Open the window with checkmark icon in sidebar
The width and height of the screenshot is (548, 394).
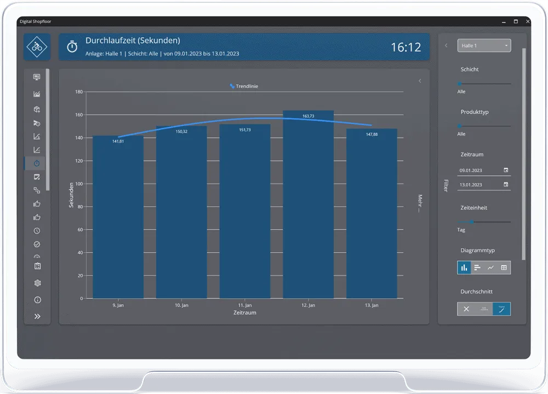(x=37, y=177)
